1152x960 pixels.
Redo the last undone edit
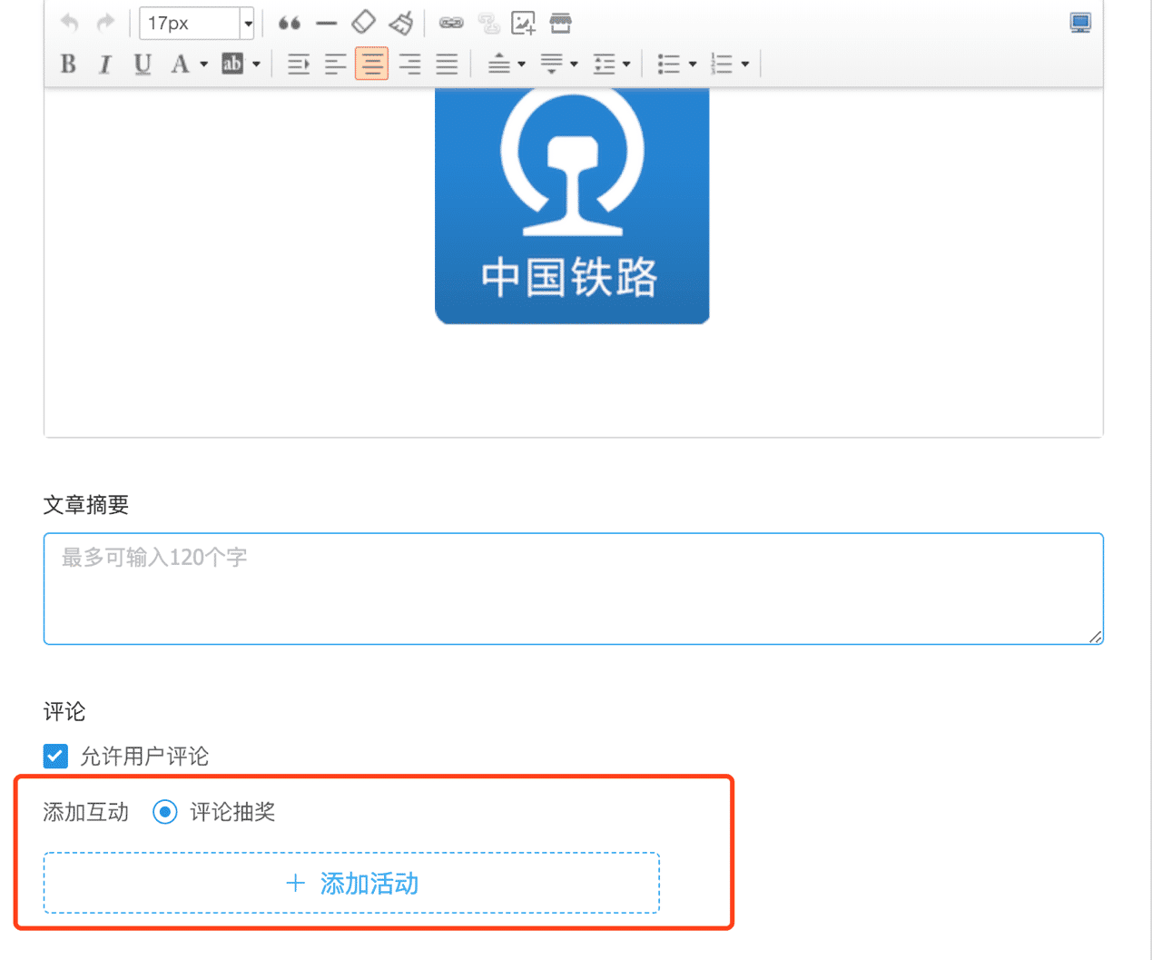(x=105, y=23)
